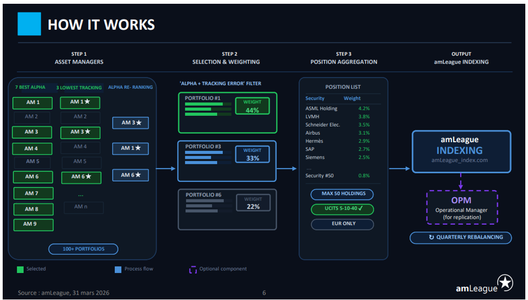Click the PORTFOLIO #1 title
528x300 pixels.
coord(203,98)
